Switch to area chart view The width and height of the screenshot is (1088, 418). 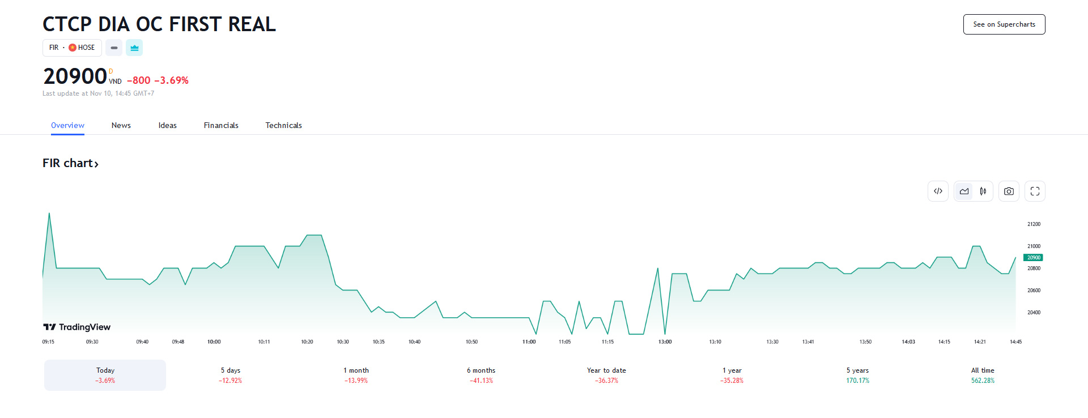(x=964, y=191)
